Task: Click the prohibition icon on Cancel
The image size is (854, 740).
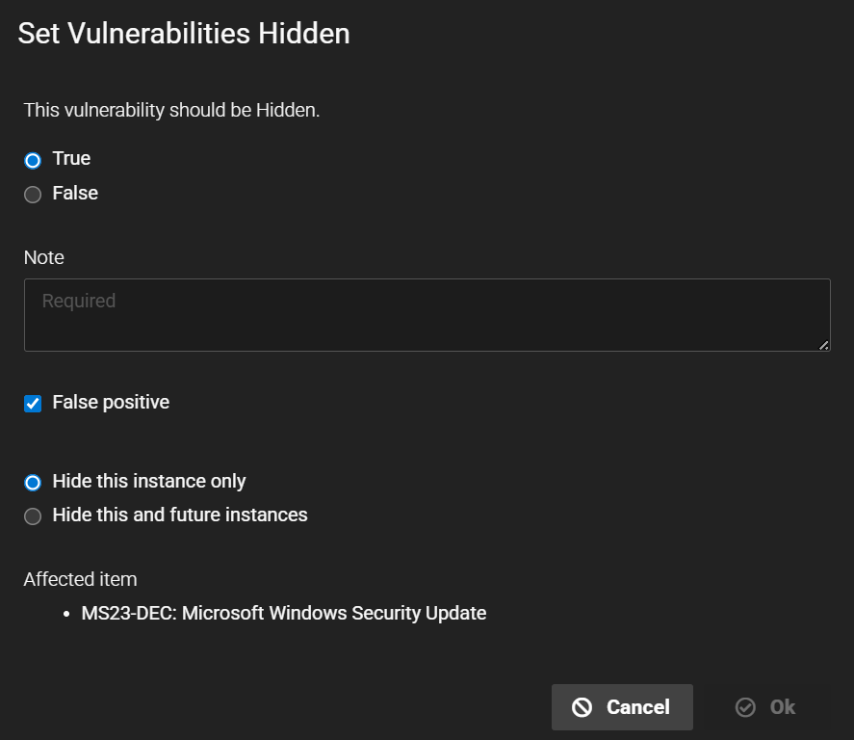Action: point(582,707)
